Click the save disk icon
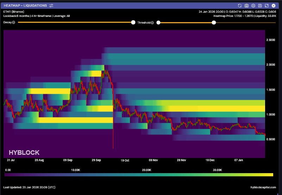The image size is (282, 195). [260, 6]
